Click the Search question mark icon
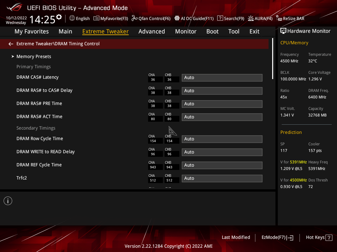 pyautogui.click(x=220, y=18)
